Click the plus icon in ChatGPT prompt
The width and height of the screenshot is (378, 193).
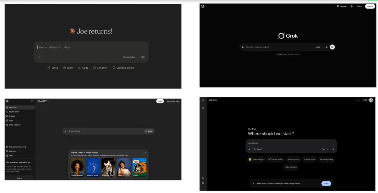(66, 131)
